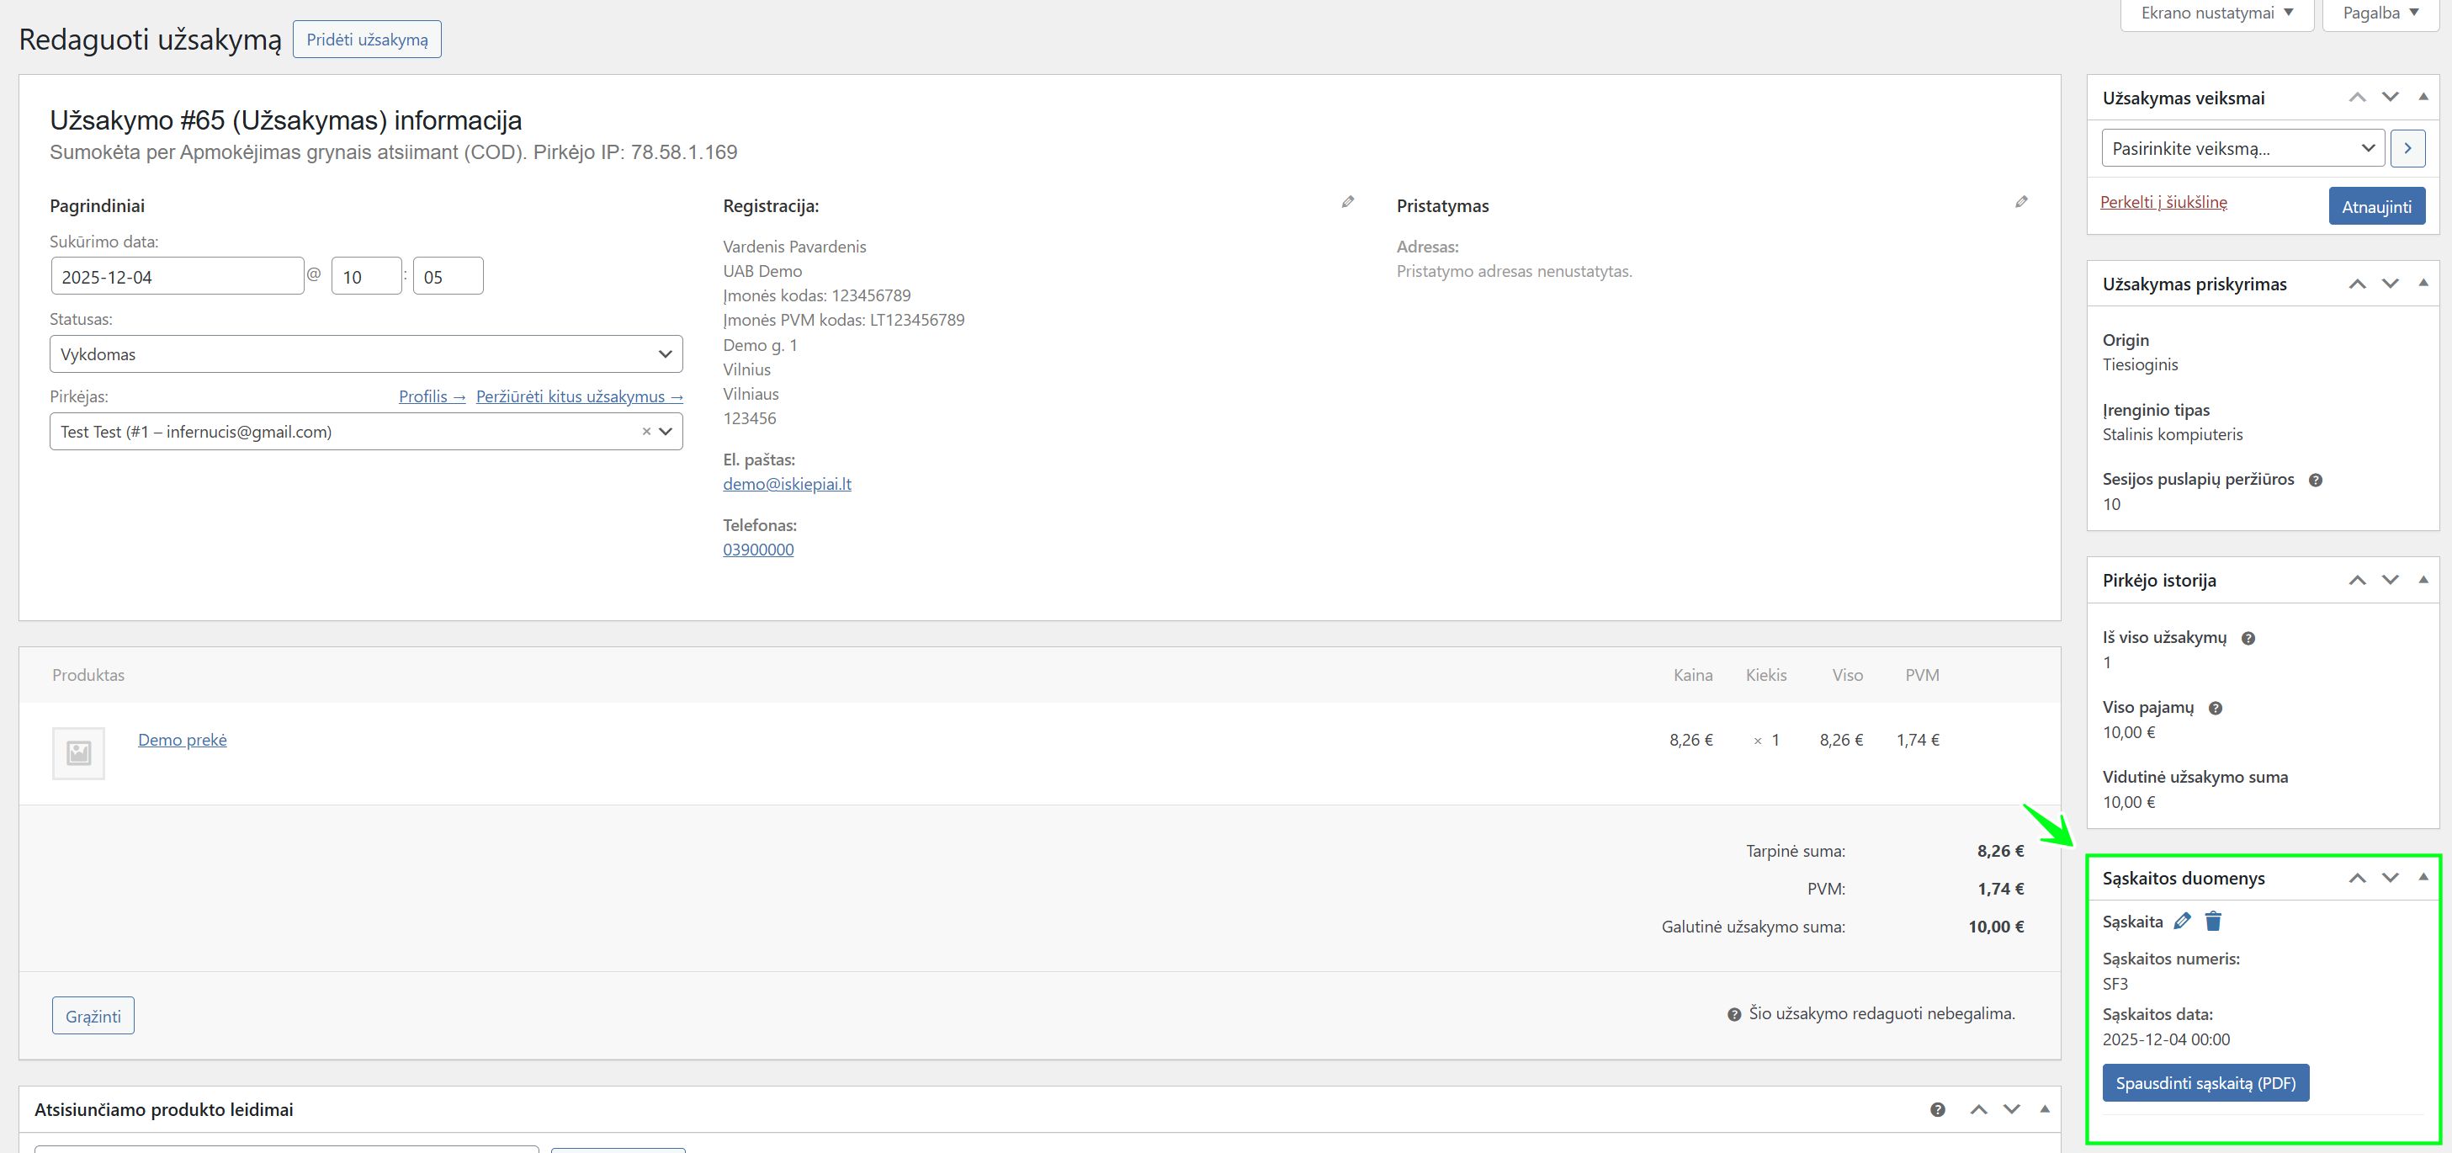
Task: Open Pagalba help tab
Action: (x=2380, y=13)
